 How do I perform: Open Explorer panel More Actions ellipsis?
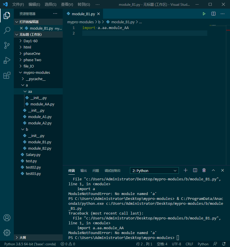55,14
